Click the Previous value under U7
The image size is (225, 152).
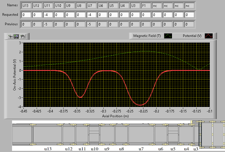coord(92,24)
